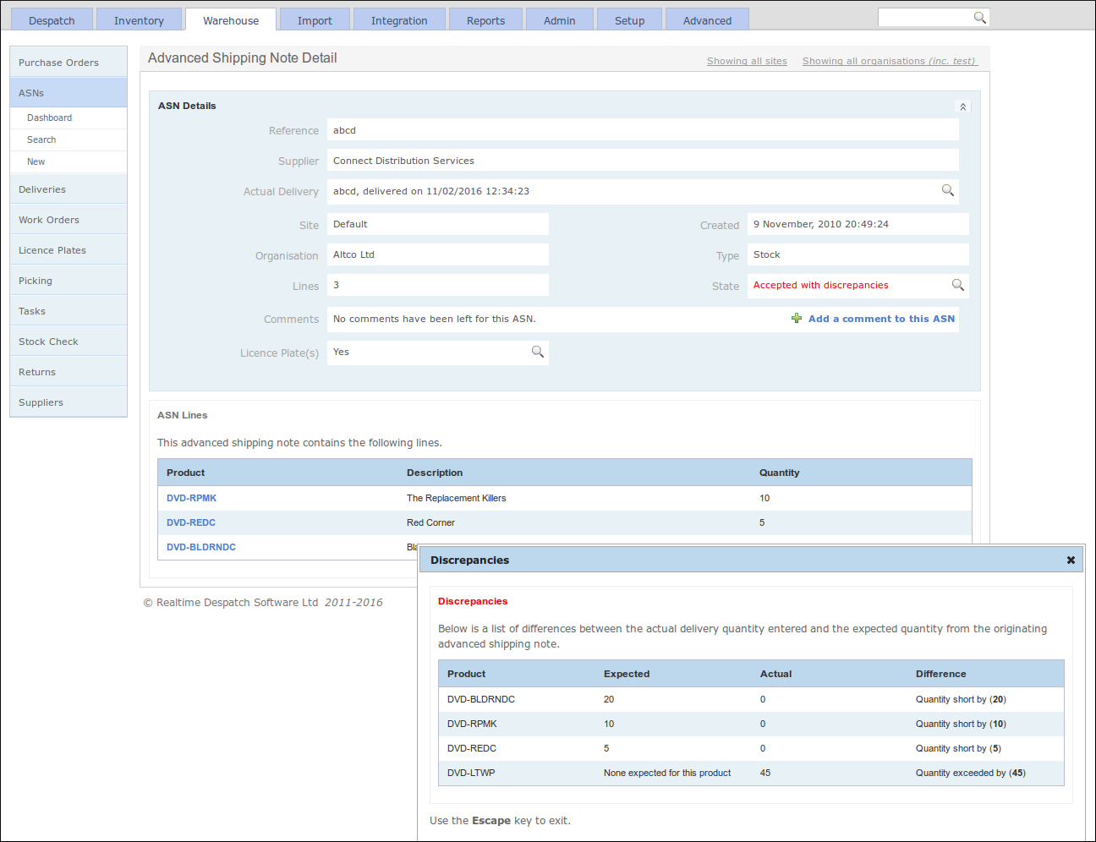The width and height of the screenshot is (1096, 842).
Task: Open ASN New submenu item
Action: (68, 161)
